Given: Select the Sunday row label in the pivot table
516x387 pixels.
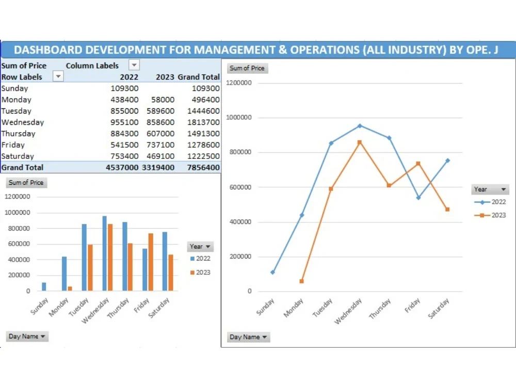Looking at the screenshot, I should point(14,88).
